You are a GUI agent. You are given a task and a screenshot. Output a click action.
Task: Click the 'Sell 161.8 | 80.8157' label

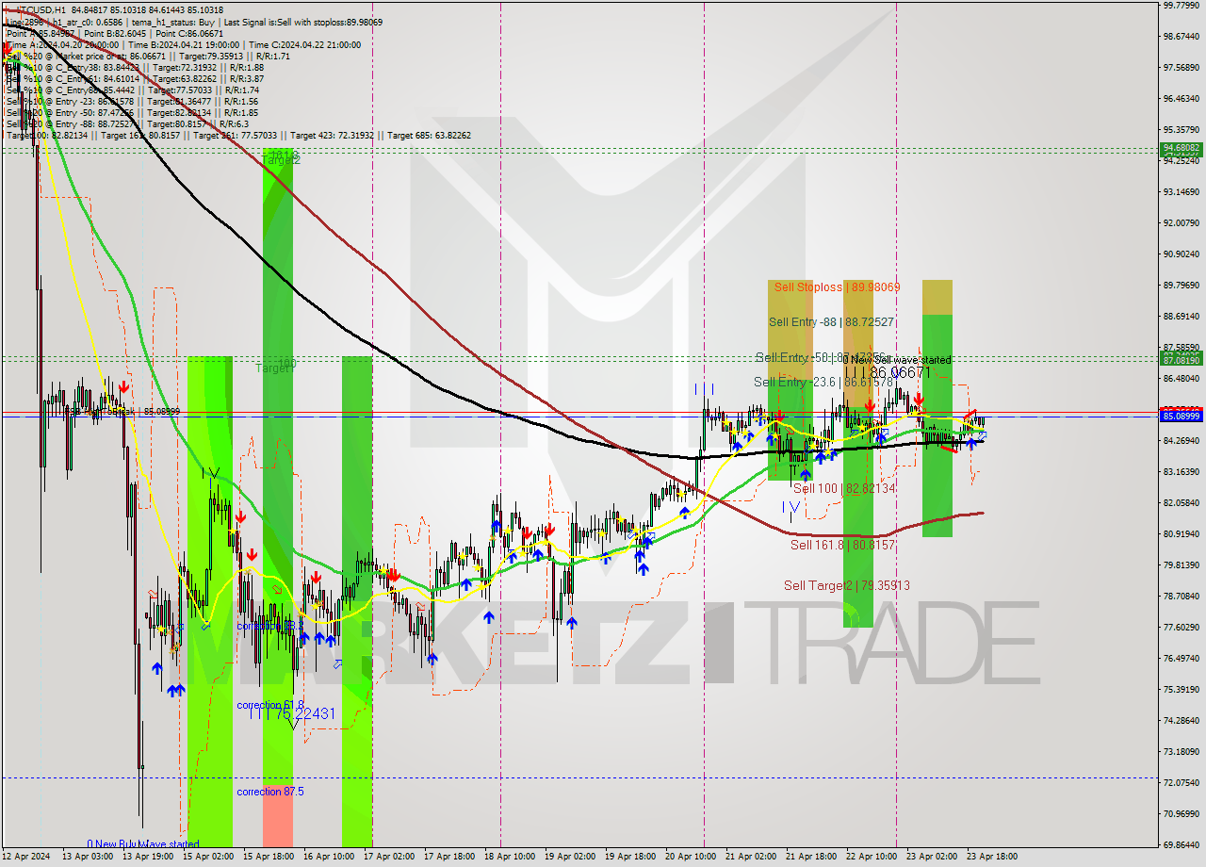pos(842,545)
